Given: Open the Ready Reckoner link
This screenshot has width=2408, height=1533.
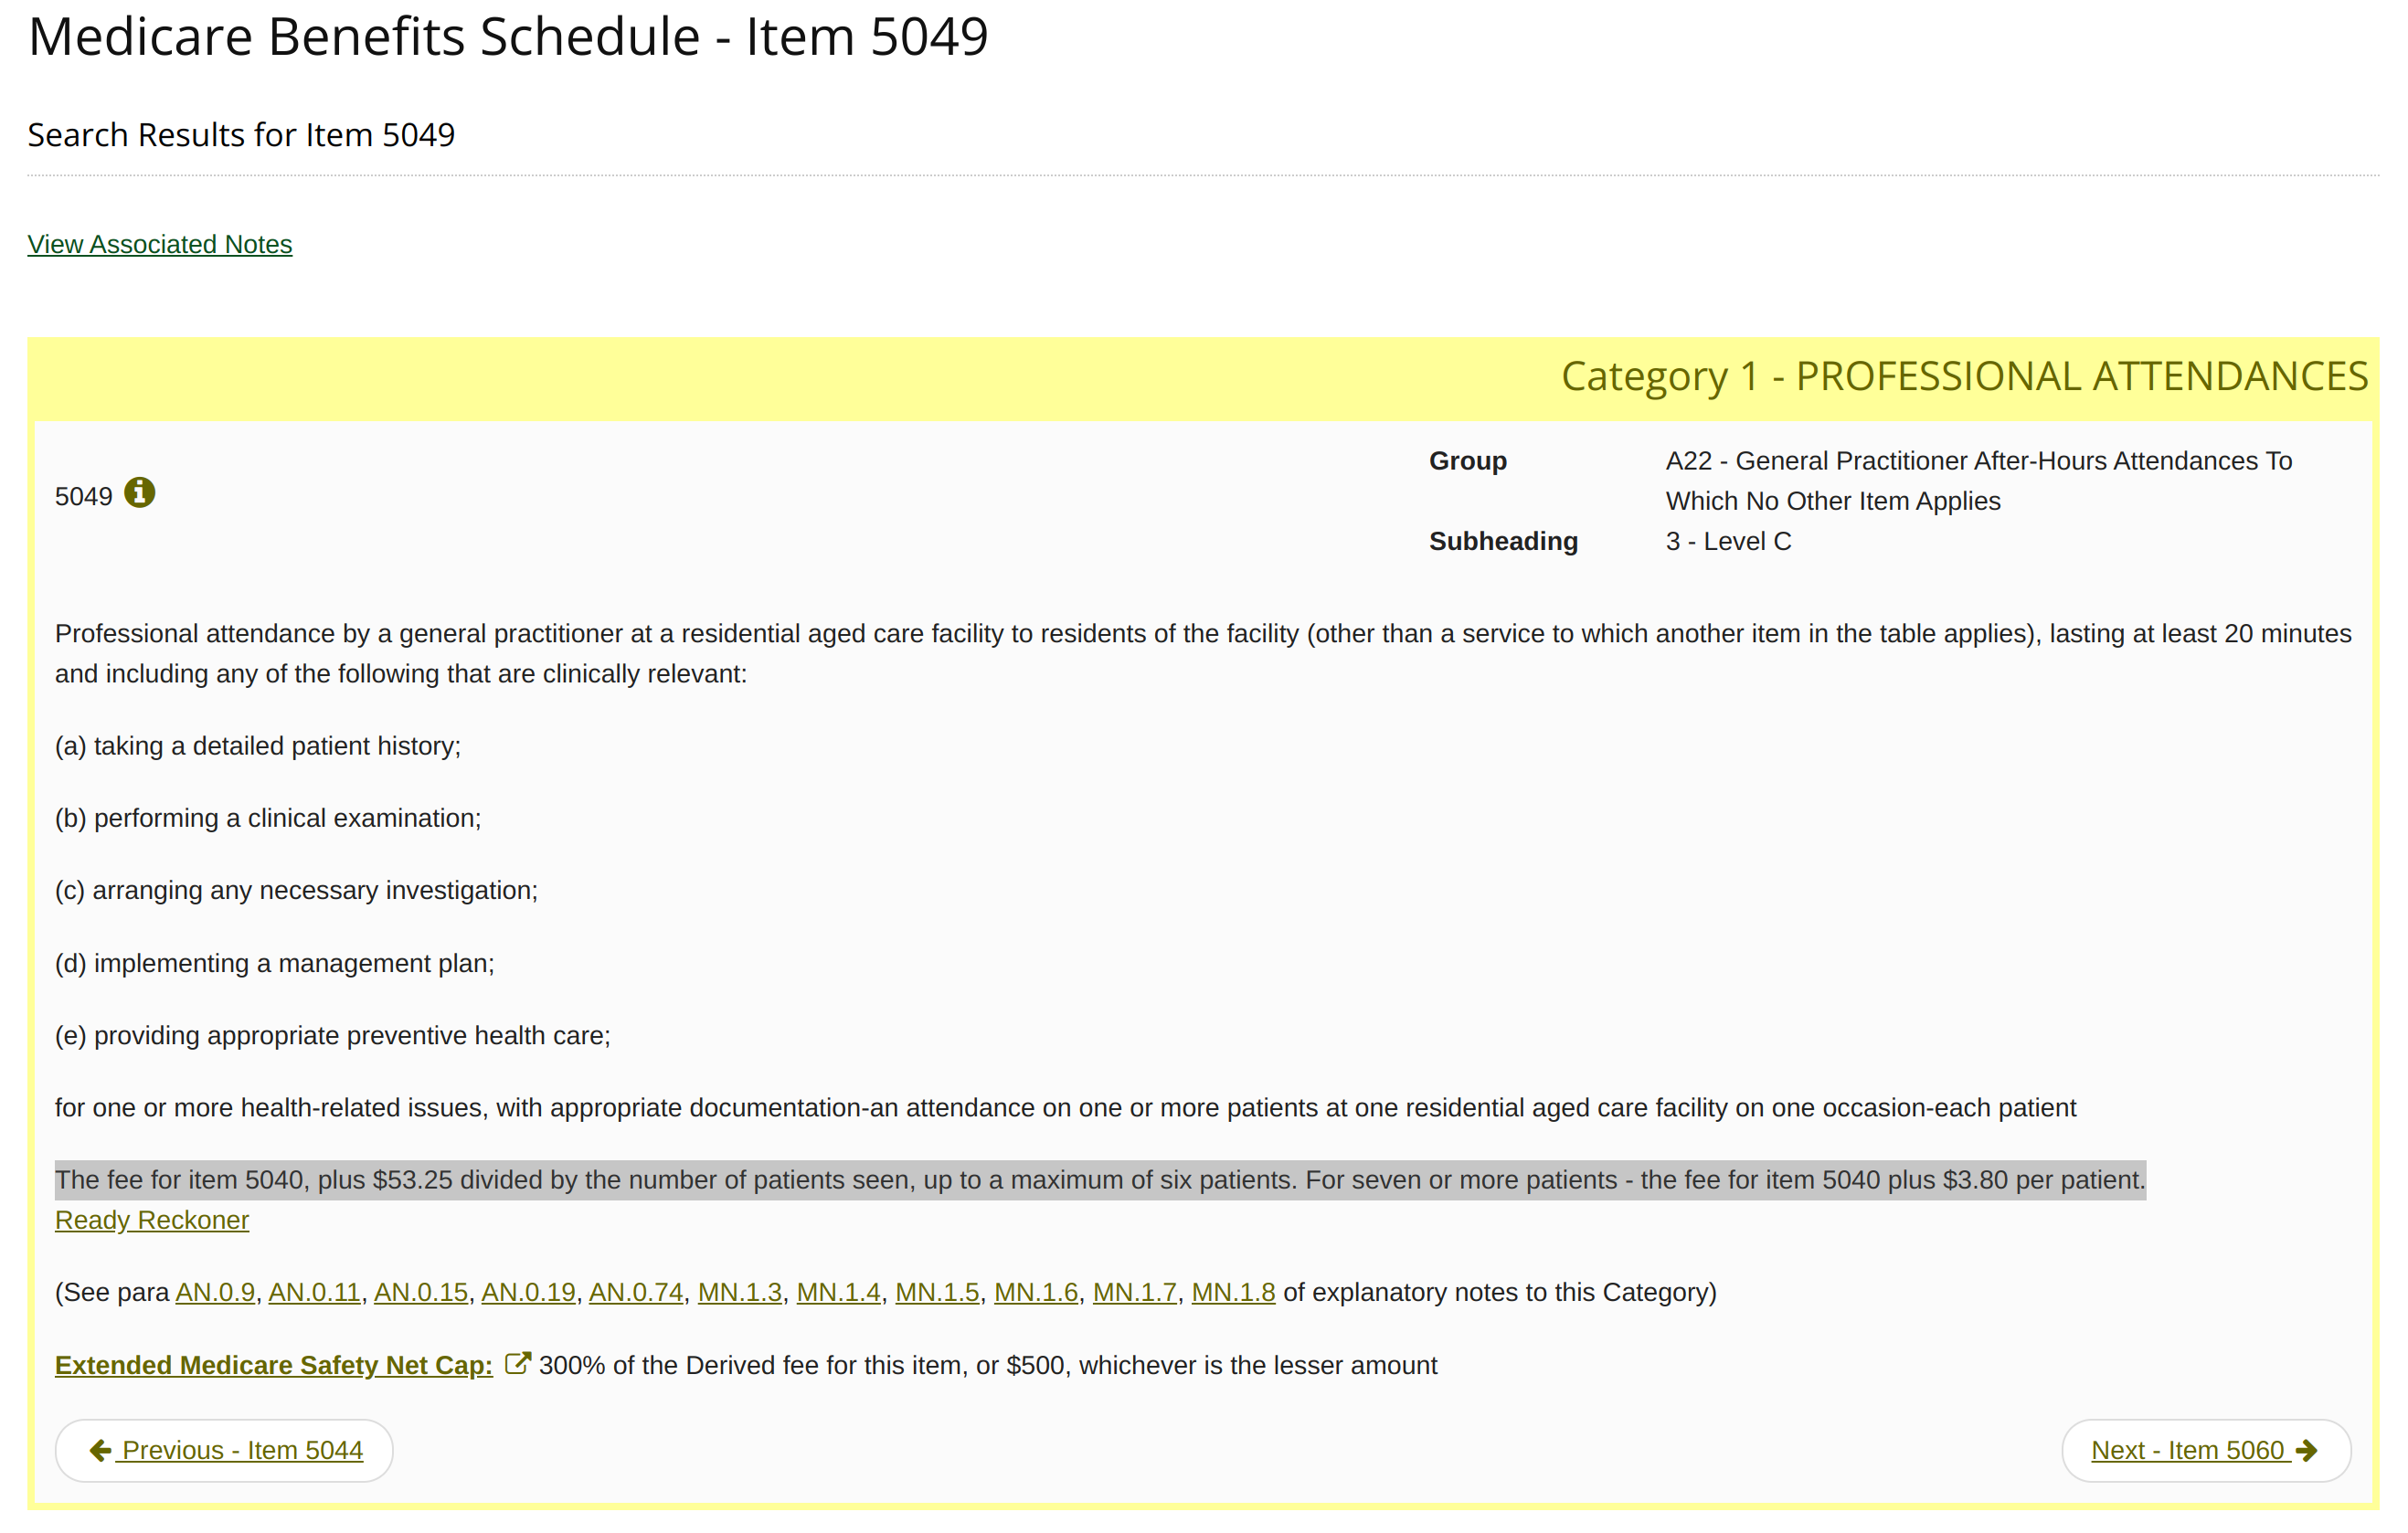Looking at the screenshot, I should coord(151,1220).
